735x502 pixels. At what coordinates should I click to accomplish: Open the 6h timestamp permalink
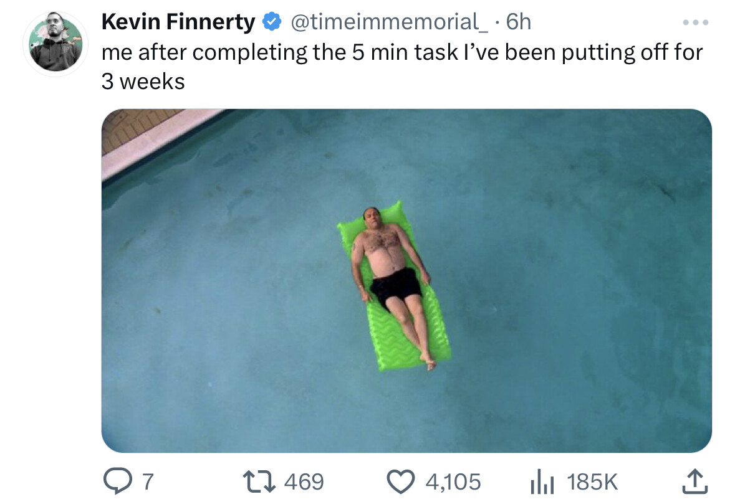pos(519,22)
